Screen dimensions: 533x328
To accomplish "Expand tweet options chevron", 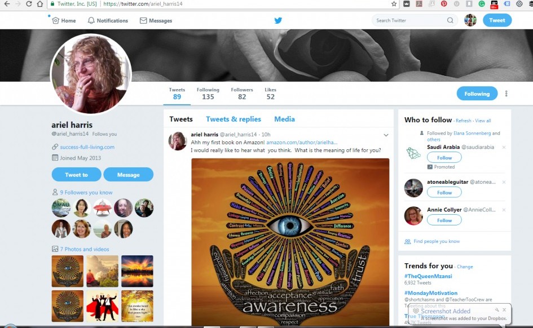I will click(x=386, y=135).
